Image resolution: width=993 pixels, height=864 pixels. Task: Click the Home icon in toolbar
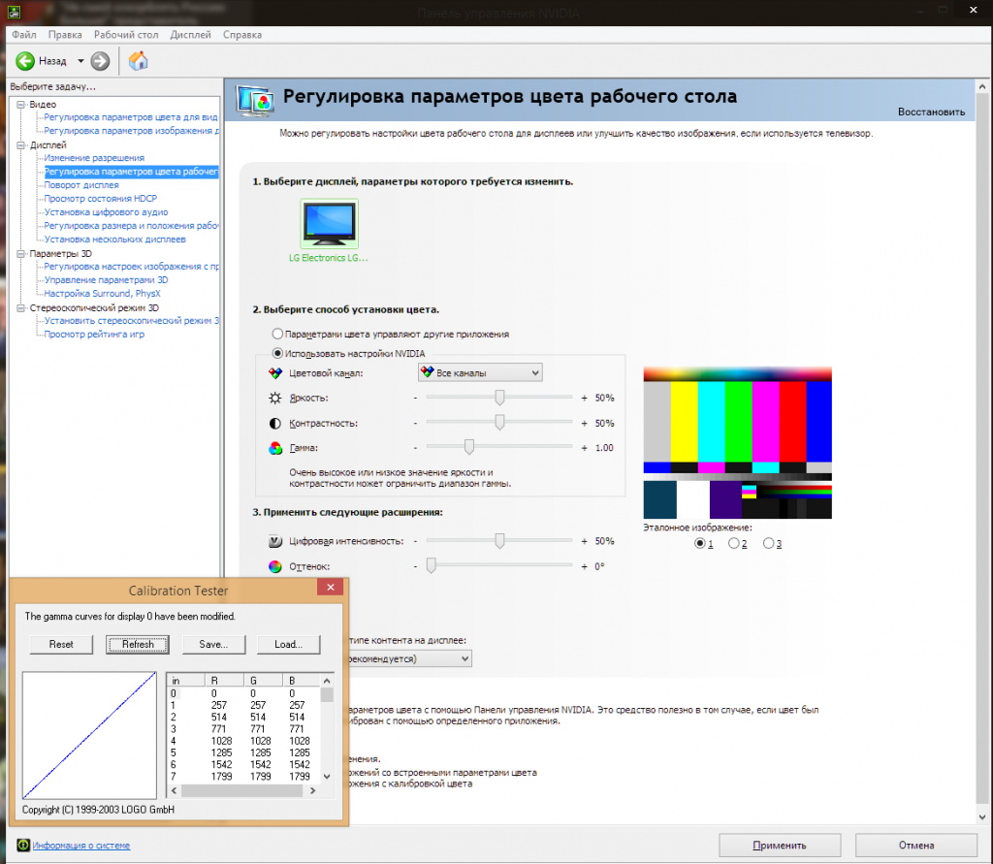point(139,61)
